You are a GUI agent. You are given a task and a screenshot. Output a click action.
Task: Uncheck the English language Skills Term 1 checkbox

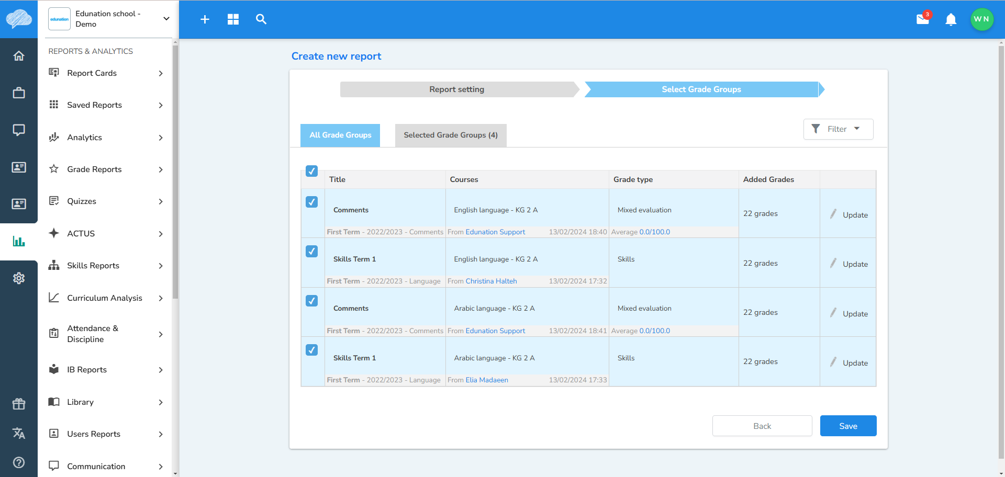(x=311, y=251)
